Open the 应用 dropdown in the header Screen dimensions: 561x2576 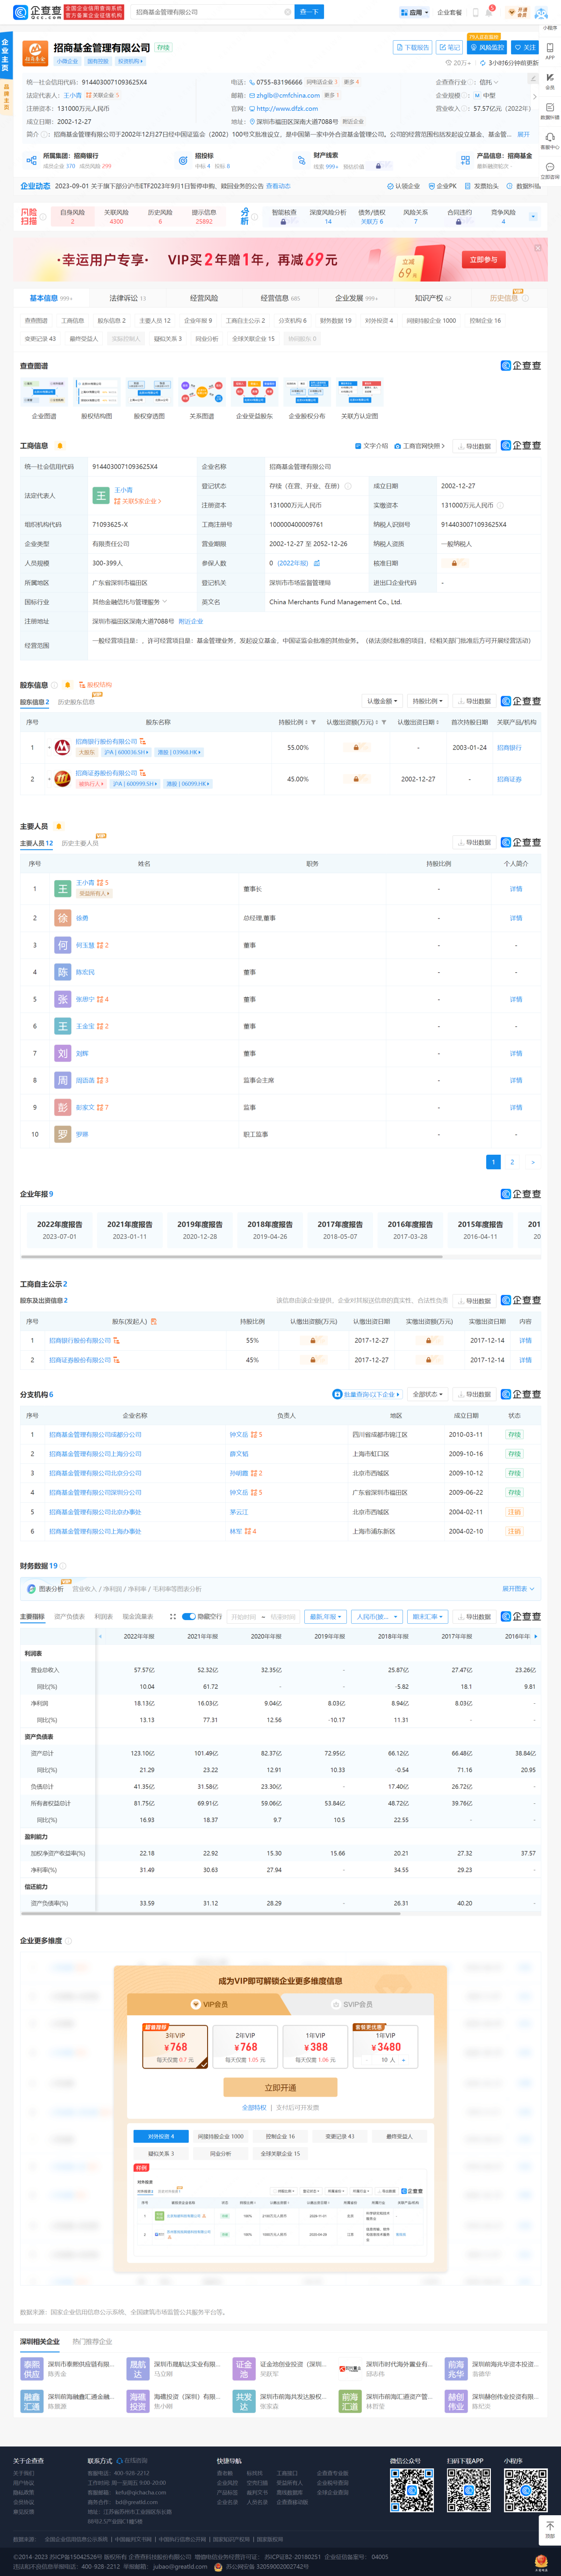click(415, 12)
